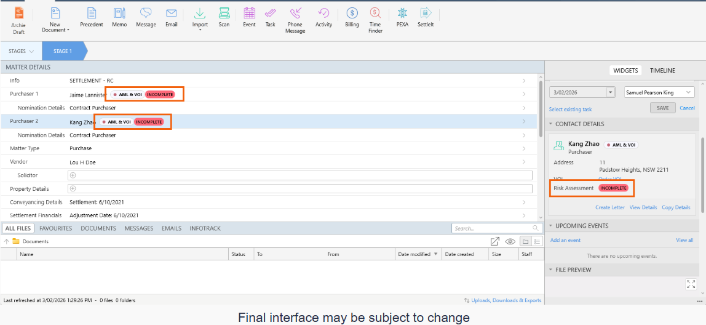
Task: Collapse the CONTACT DETAILS section
Action: 550,124
